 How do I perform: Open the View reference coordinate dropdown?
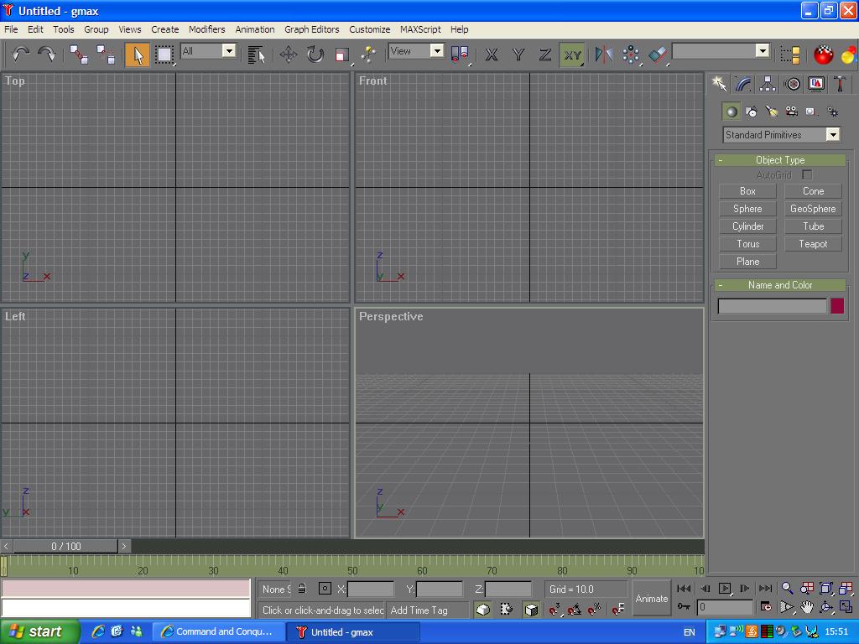pyautogui.click(x=416, y=51)
